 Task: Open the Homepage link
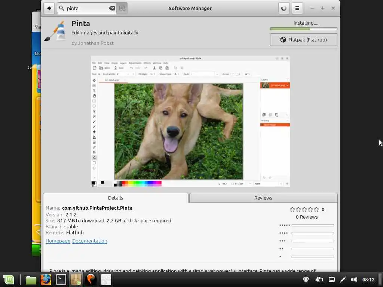[x=58, y=241]
